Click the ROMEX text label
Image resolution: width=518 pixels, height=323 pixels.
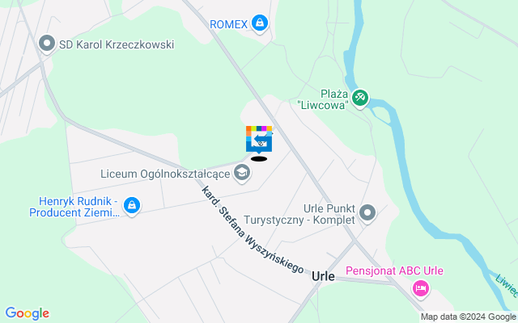228,24
